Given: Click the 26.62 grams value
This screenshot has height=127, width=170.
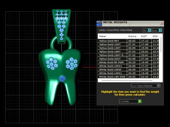Looking at the screenshot, I should (x=132, y=41).
